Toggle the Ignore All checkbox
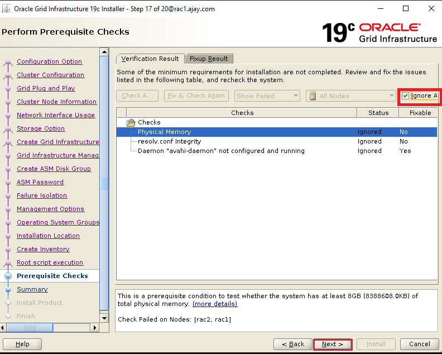 click(x=405, y=96)
